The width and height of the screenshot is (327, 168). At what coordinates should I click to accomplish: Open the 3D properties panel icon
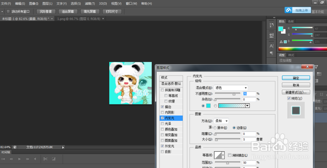point(271,35)
